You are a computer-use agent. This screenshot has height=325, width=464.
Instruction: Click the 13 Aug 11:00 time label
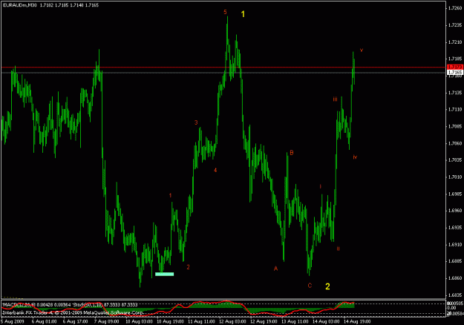(295, 321)
